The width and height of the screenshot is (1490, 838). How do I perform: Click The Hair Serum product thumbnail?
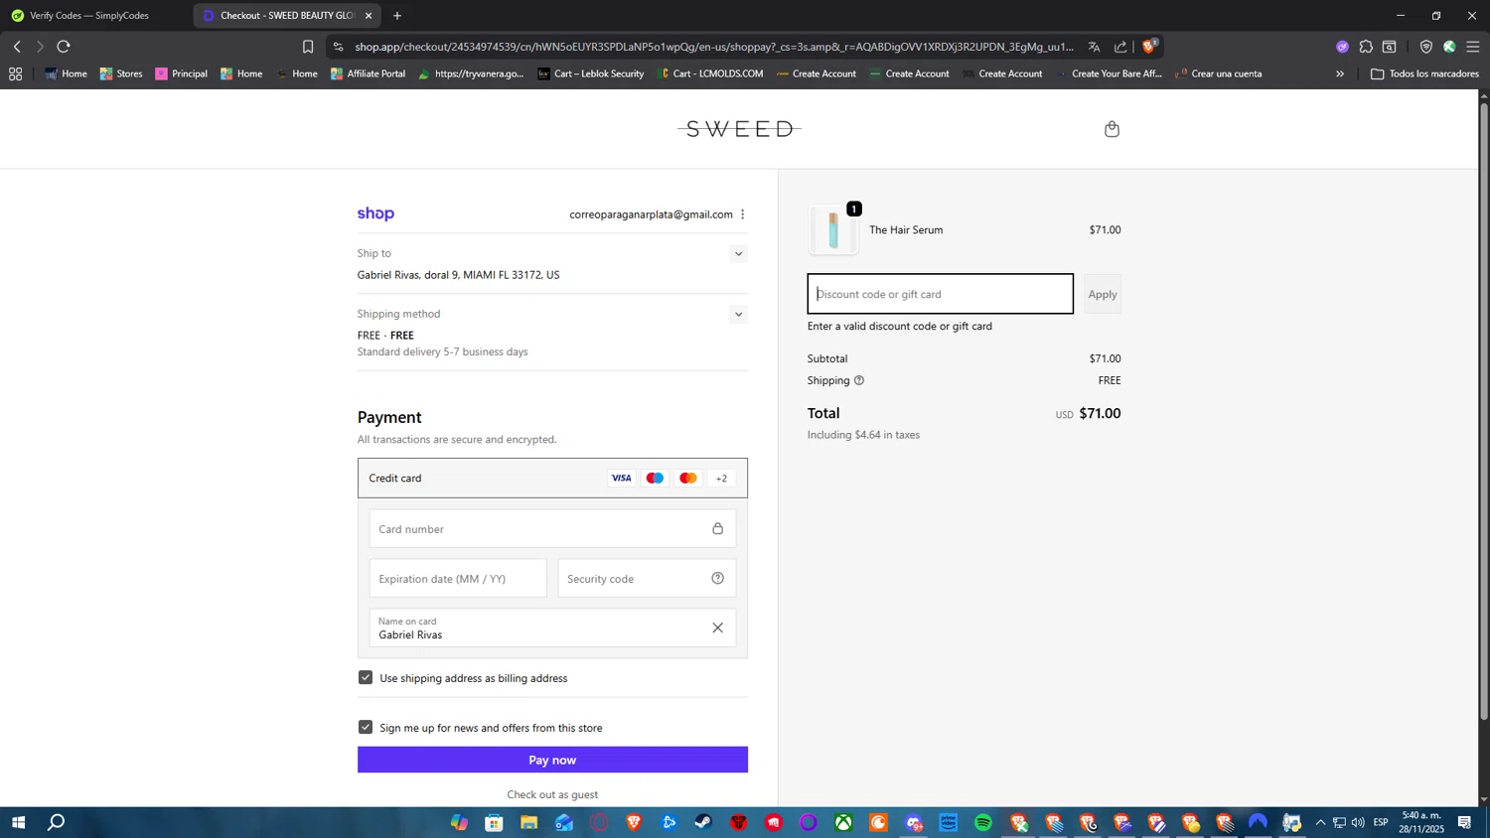click(833, 230)
